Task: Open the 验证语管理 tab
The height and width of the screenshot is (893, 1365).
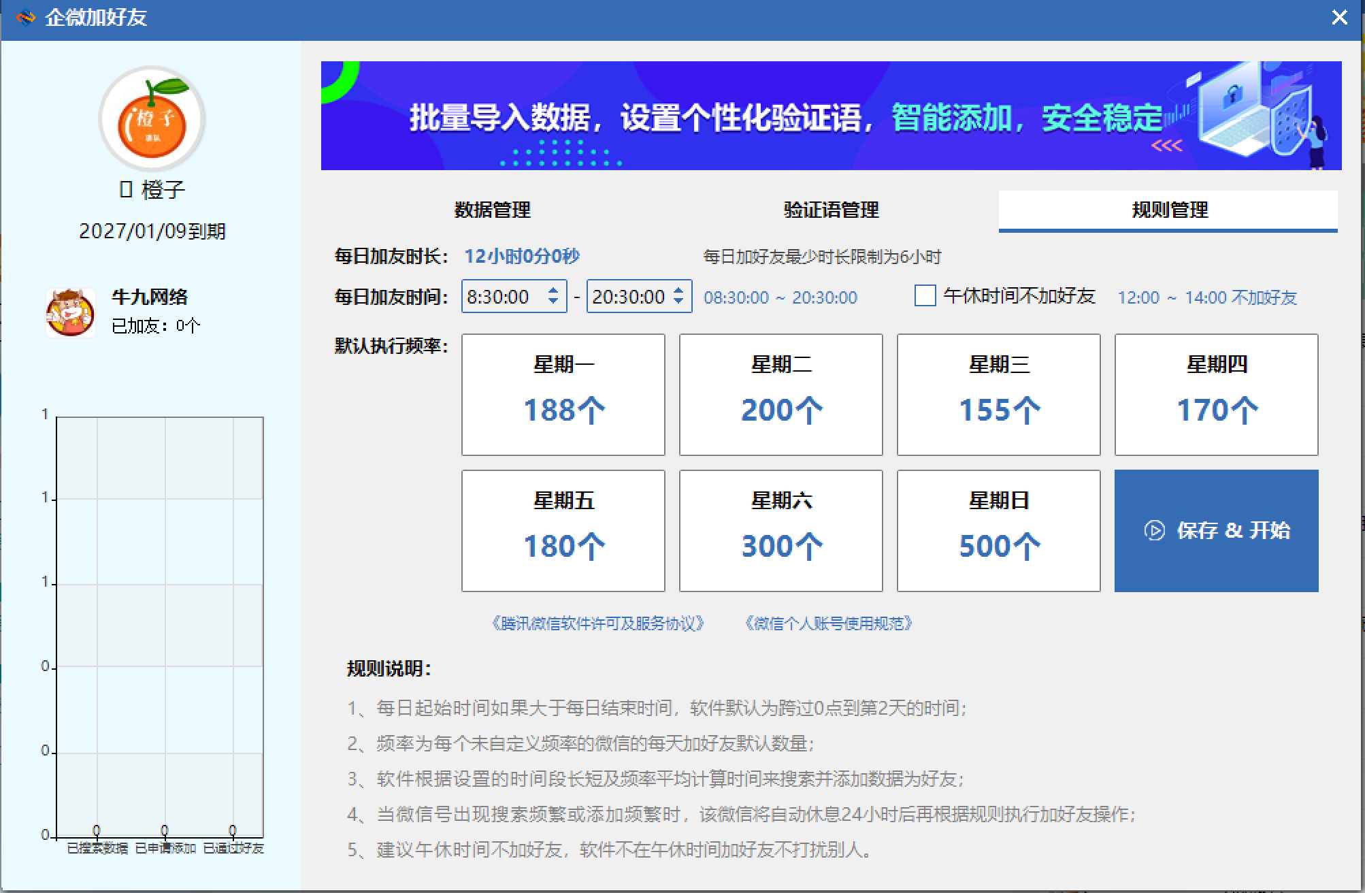Action: 831,210
